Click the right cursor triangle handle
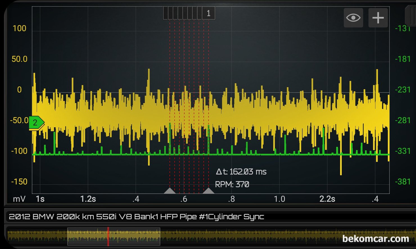The image size is (416, 249). tap(208, 191)
